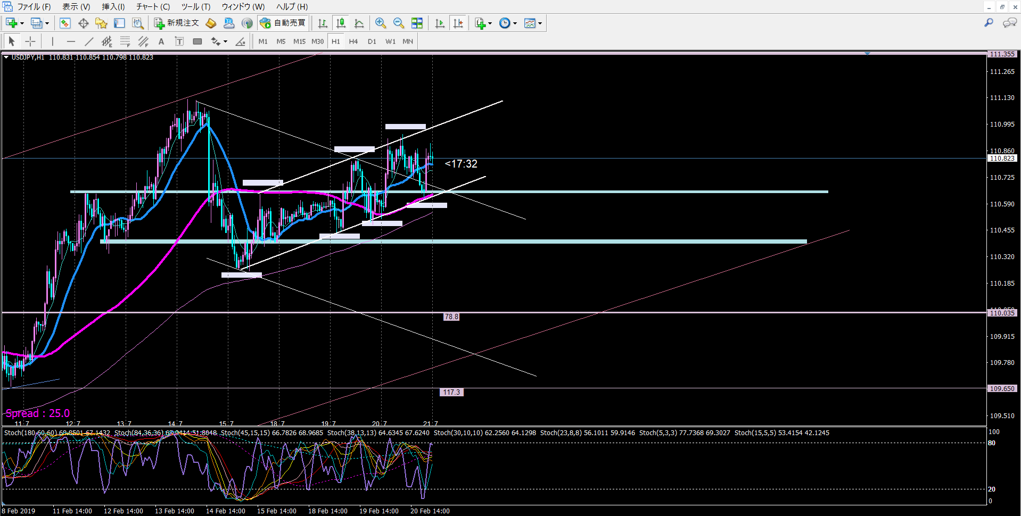Open the gold book Market icon

coord(211,23)
